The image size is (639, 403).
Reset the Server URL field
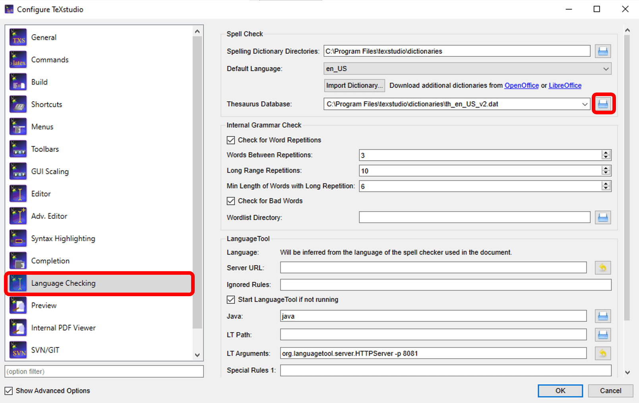coord(603,268)
